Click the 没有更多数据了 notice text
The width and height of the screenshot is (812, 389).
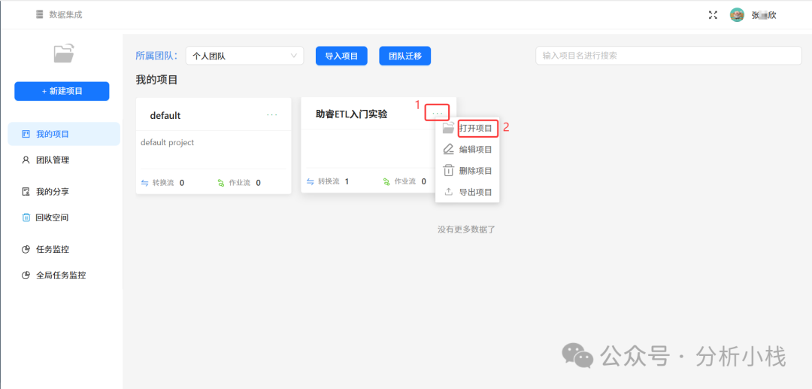[467, 229]
